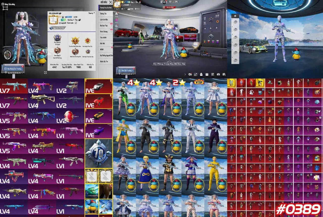
Task: Click the edit pencil icon beside Thành viên
Action: (76, 23)
